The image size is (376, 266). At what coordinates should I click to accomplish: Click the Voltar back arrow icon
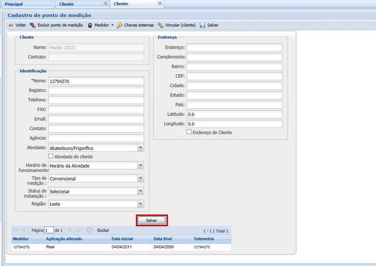pyautogui.click(x=11, y=25)
